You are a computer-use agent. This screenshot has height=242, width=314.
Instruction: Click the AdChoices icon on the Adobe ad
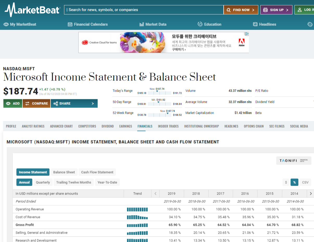point(247,34)
